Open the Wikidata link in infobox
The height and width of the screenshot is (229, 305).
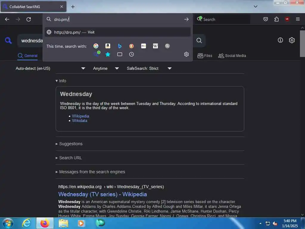80,120
